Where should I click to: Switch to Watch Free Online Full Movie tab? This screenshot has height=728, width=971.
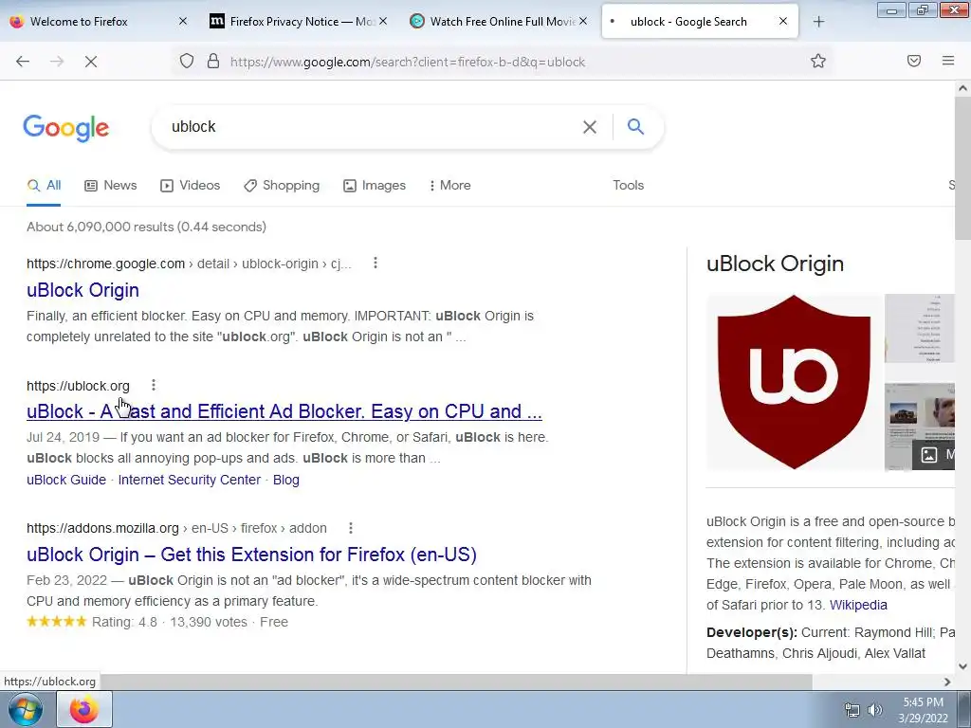497,22
